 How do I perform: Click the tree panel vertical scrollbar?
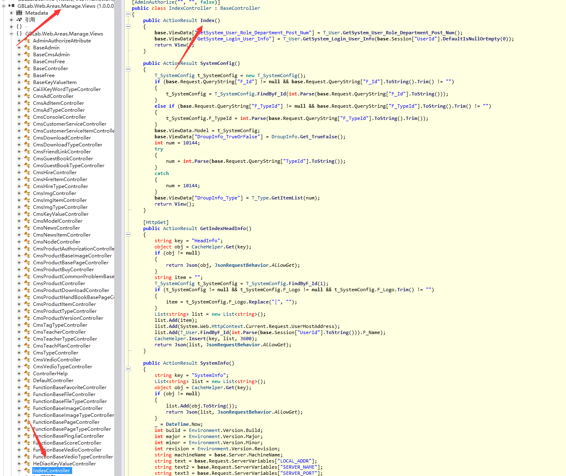coord(117,245)
